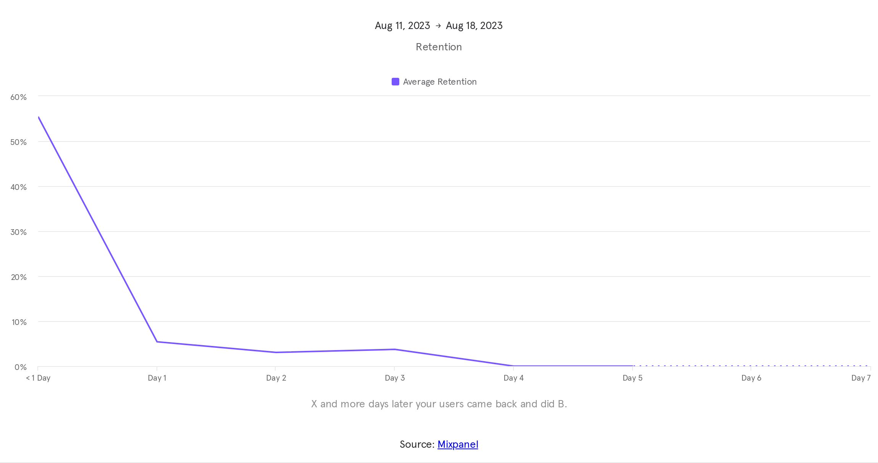Click the "< 1 Day" x-axis label
The height and width of the screenshot is (463, 878).
pyautogui.click(x=38, y=378)
